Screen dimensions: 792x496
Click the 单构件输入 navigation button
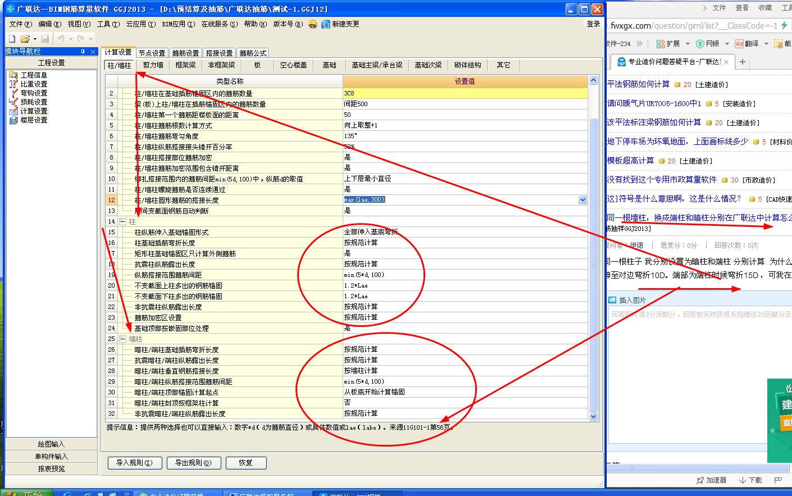[52, 457]
